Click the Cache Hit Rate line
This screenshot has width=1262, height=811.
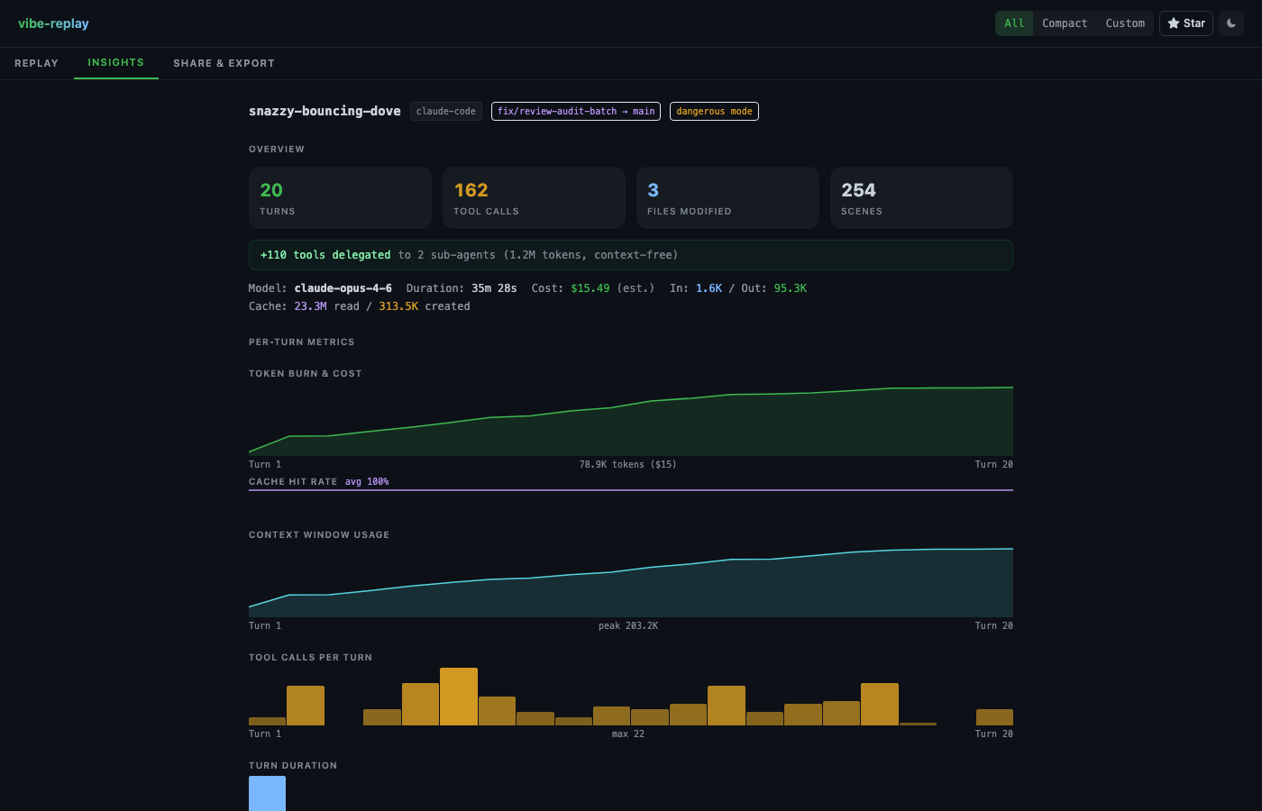coord(631,490)
